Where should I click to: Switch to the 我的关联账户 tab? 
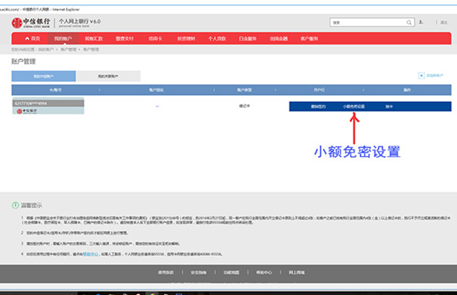click(x=108, y=76)
